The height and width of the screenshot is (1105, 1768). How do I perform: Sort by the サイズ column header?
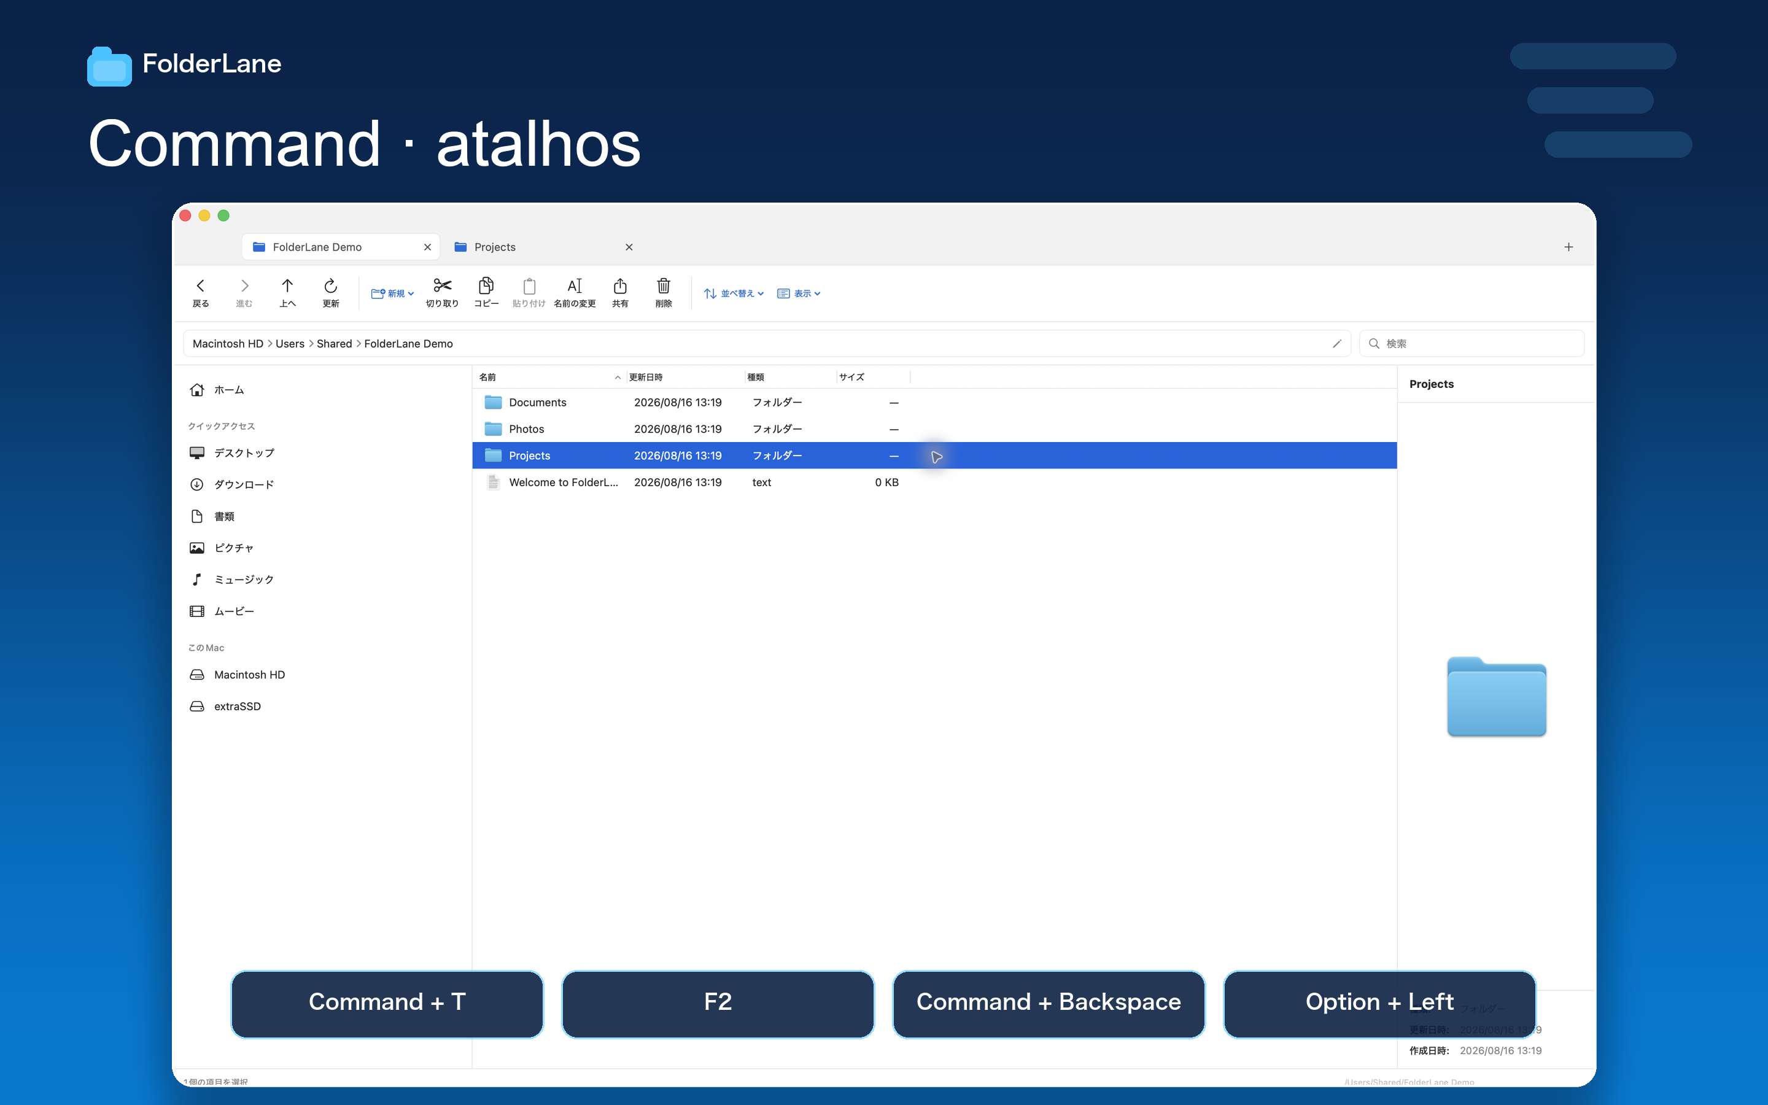click(x=873, y=377)
